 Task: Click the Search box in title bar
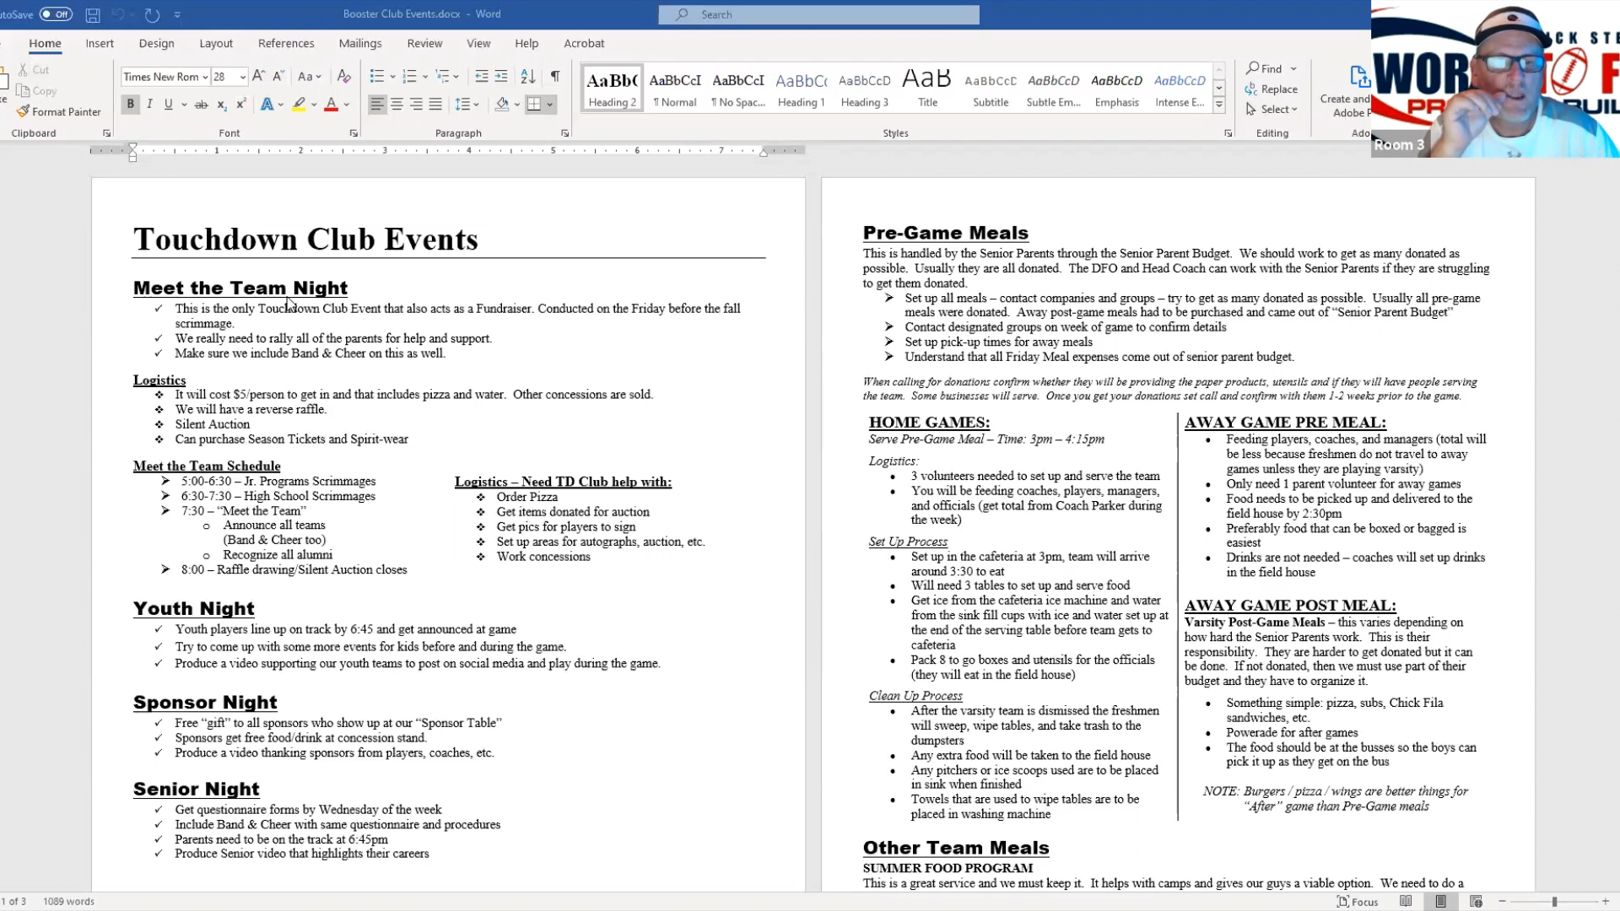[x=819, y=14]
